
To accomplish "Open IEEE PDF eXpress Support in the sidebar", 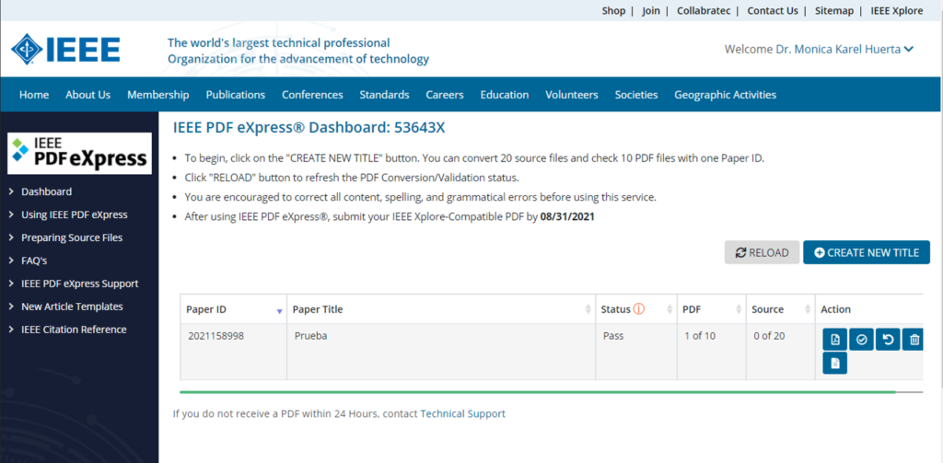I will 80,284.
